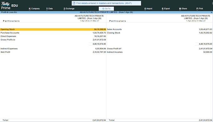Open the K: Company menu
Screen dimensions: 213x122
pos(34,8)
